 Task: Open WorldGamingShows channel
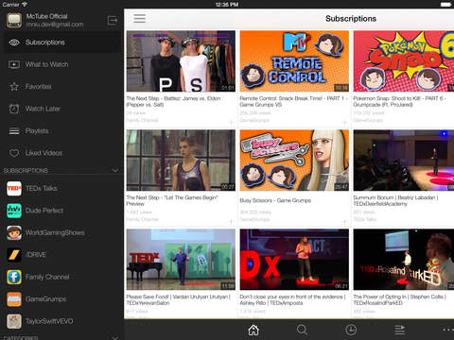[x=61, y=232]
